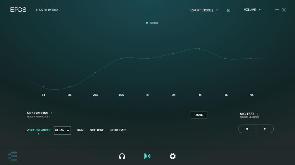Select the Noise Gate option
Screen dimensions: 295x165
tap(118, 130)
